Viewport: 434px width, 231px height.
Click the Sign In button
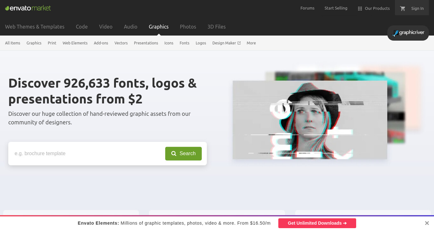[x=417, y=9]
